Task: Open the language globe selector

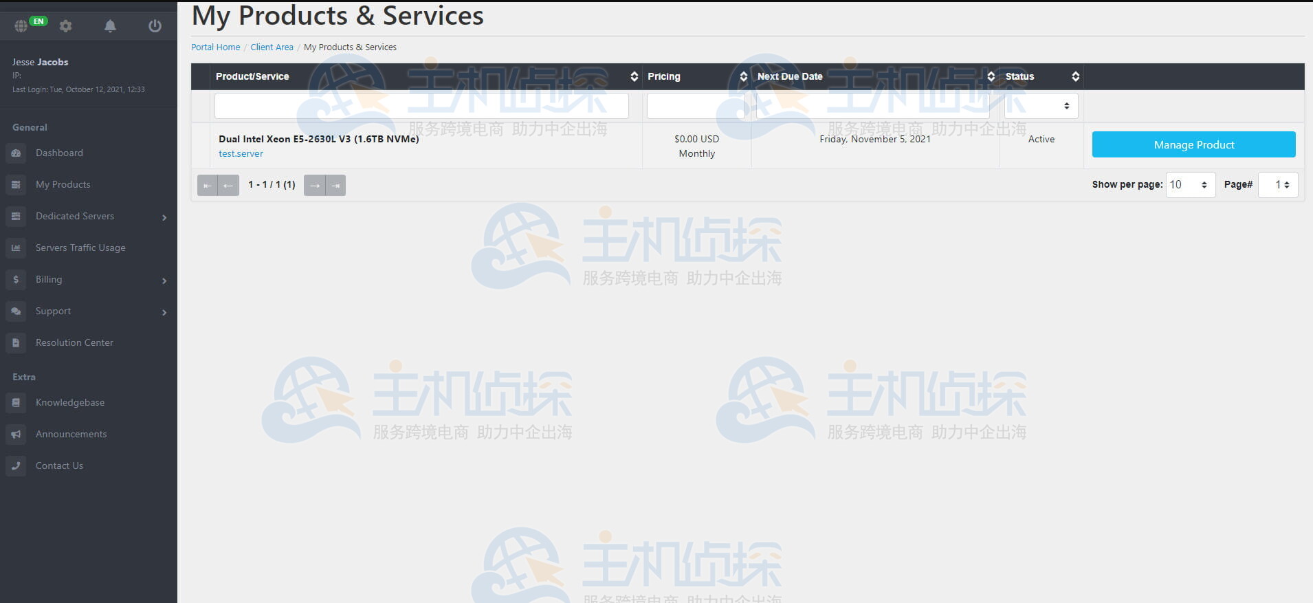Action: point(21,25)
